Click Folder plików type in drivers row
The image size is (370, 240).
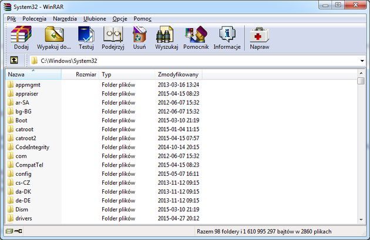(118, 218)
